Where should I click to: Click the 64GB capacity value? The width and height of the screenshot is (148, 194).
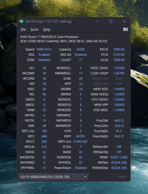pos(81,49)
